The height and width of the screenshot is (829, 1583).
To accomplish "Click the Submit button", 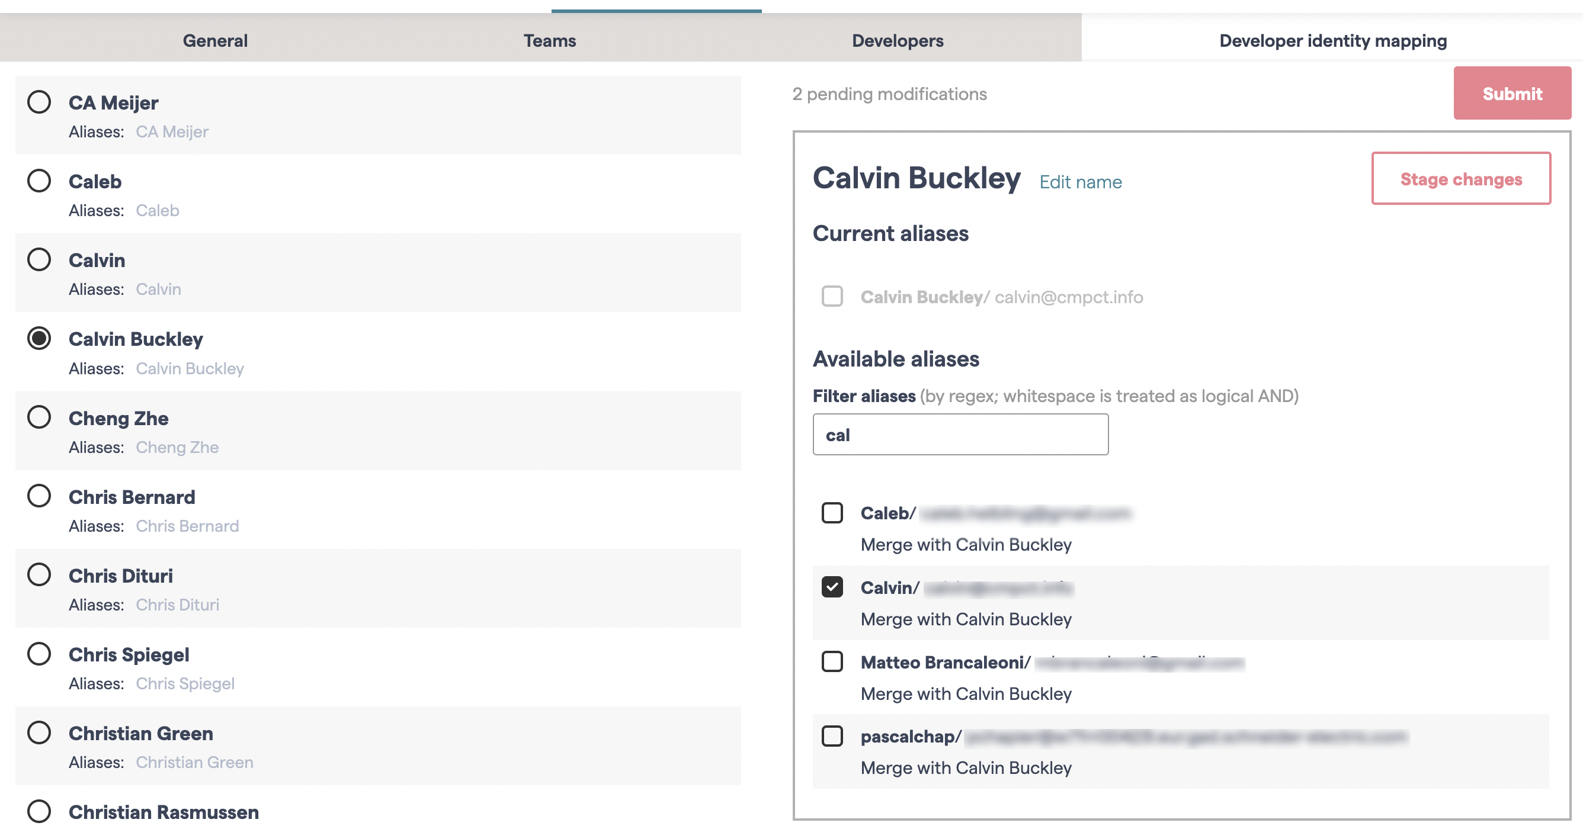I will pyautogui.click(x=1512, y=94).
